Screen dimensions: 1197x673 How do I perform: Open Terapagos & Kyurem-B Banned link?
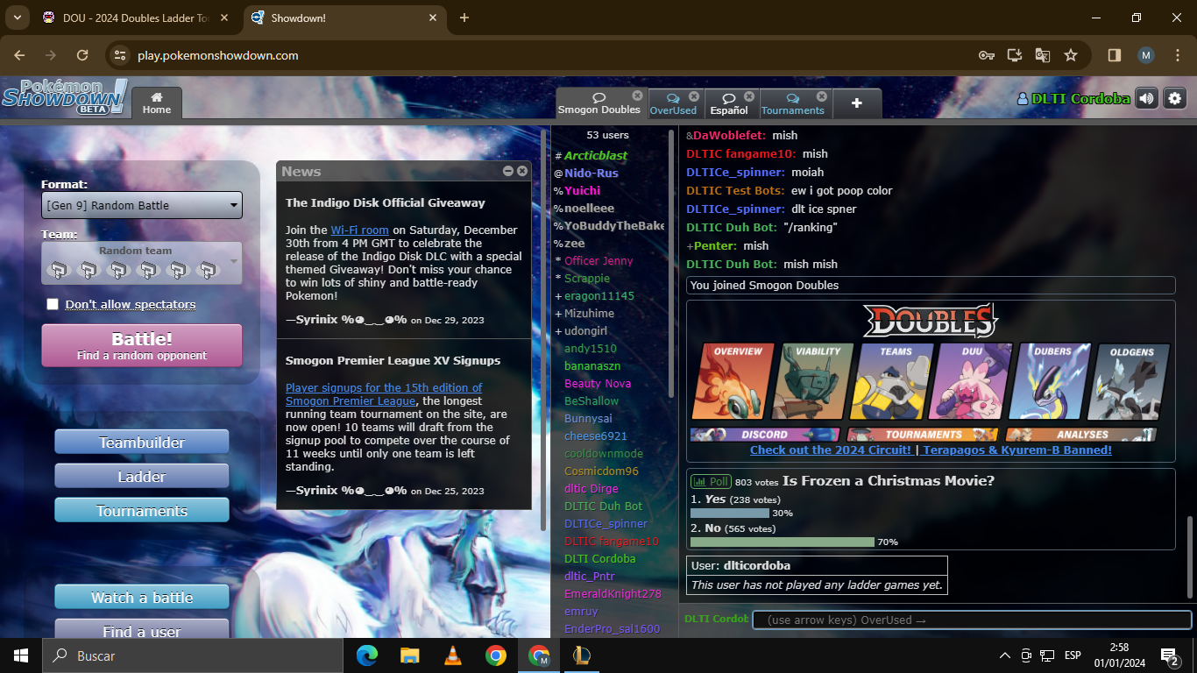(1016, 450)
